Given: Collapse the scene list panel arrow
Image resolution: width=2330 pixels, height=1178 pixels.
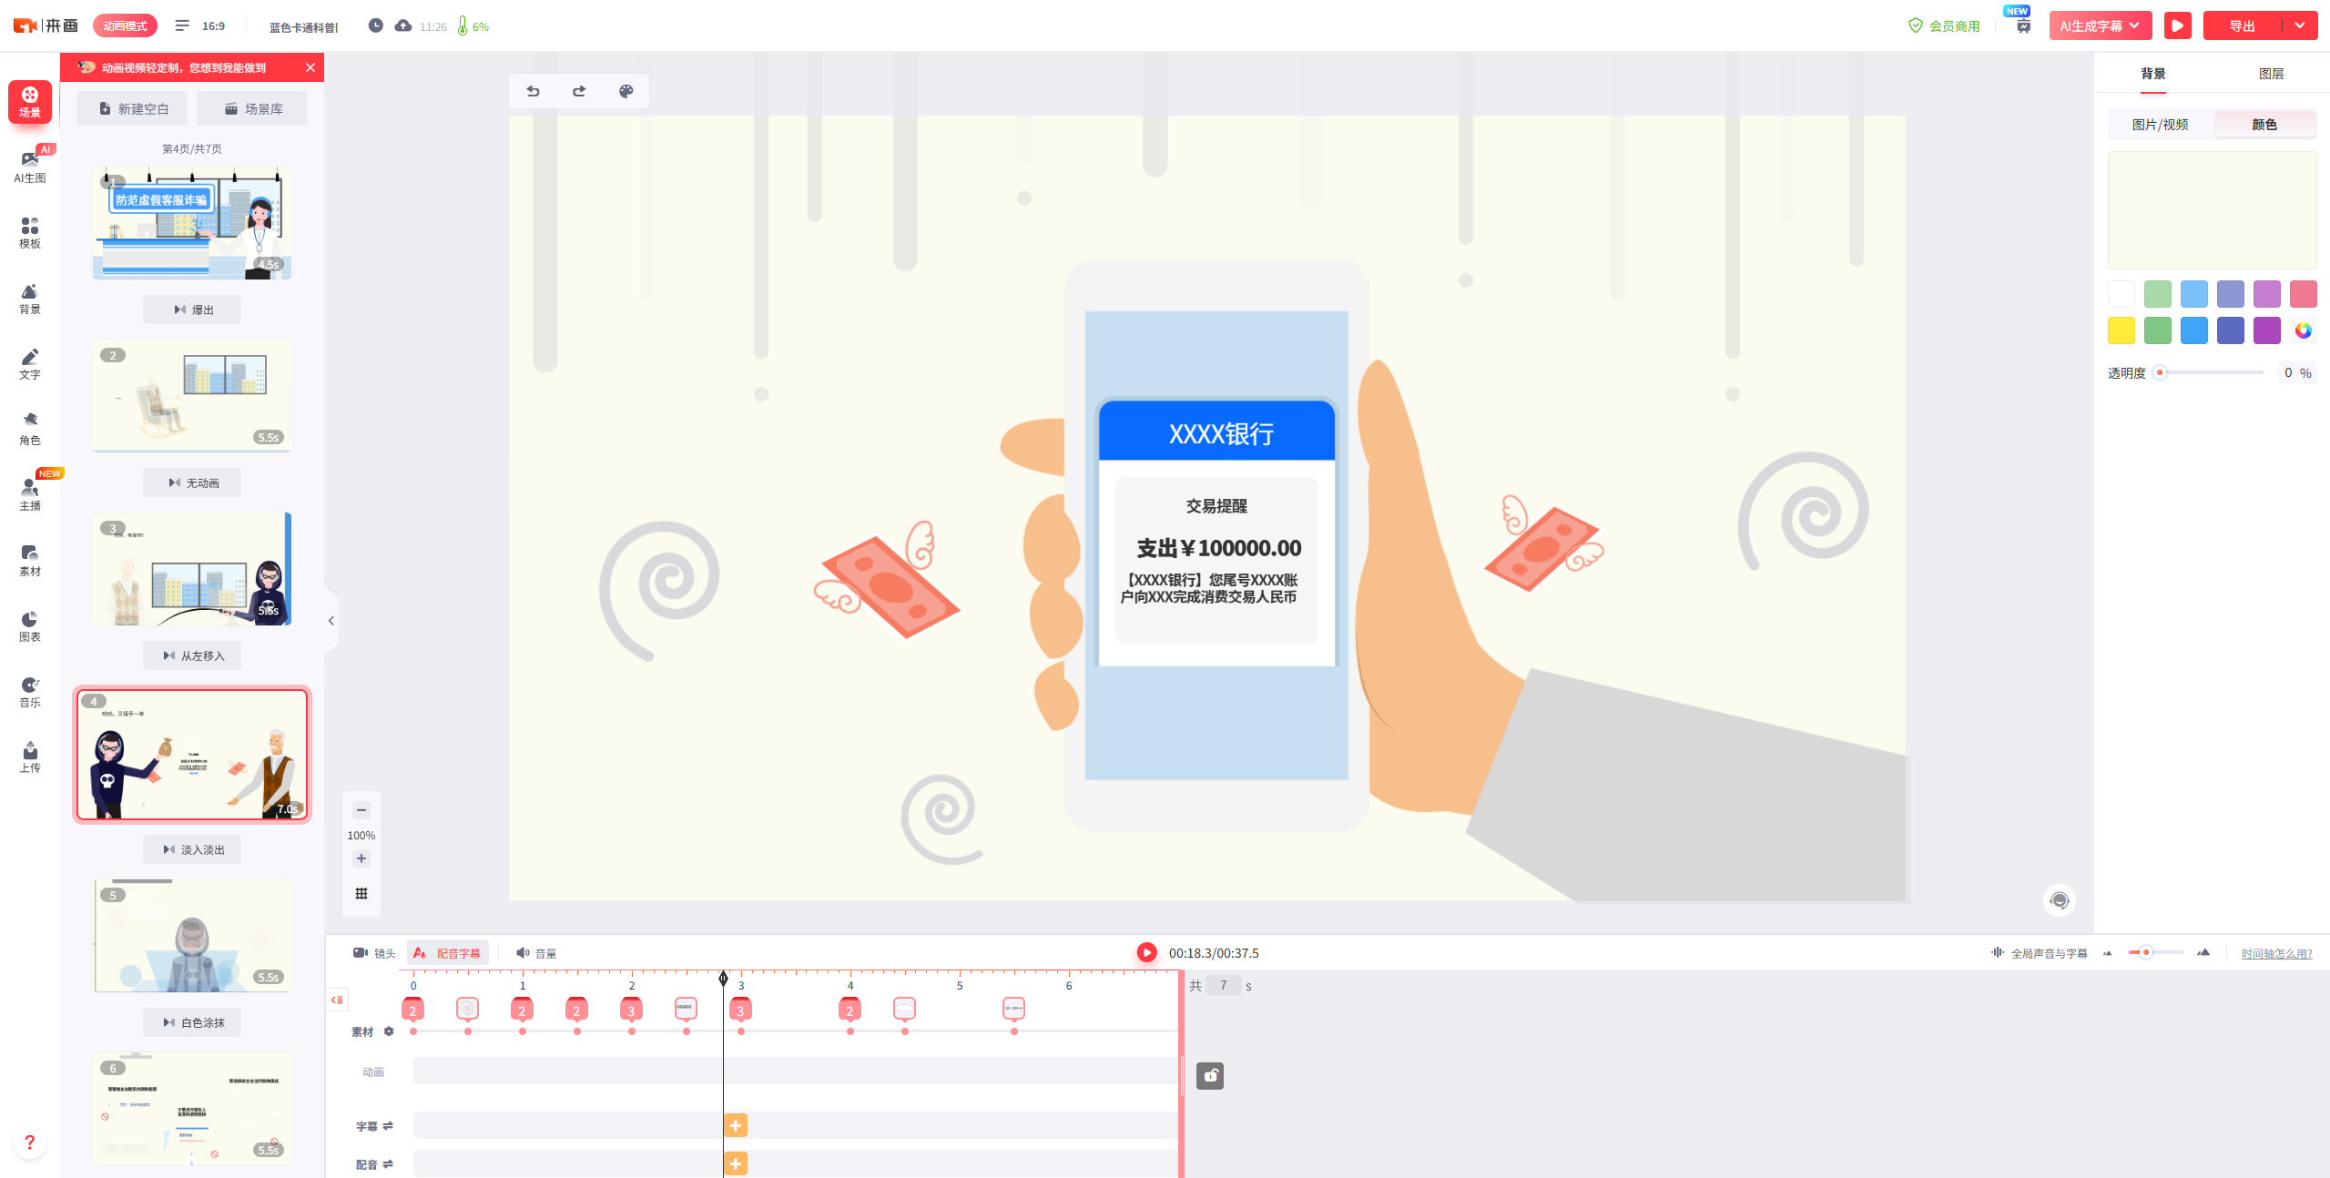Looking at the screenshot, I should pyautogui.click(x=331, y=621).
